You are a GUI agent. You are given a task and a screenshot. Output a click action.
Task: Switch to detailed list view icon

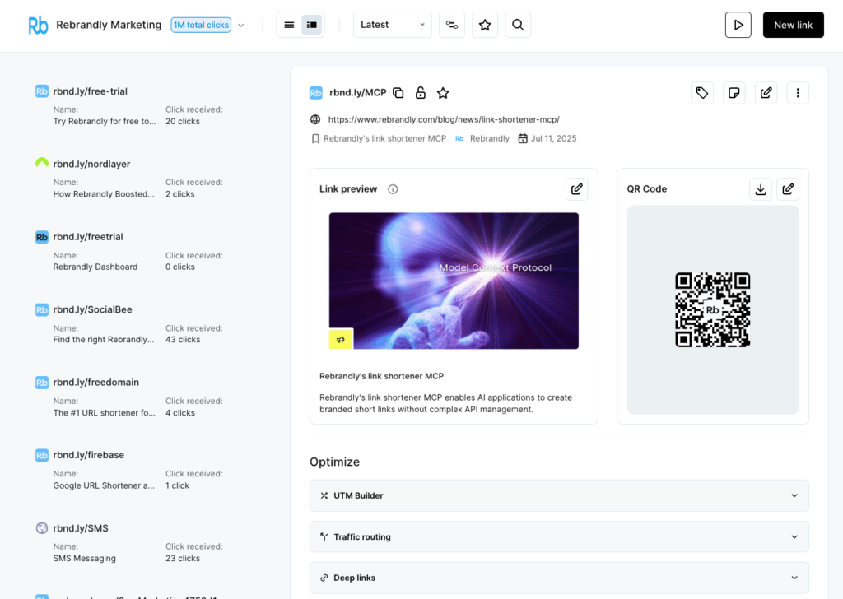click(312, 25)
